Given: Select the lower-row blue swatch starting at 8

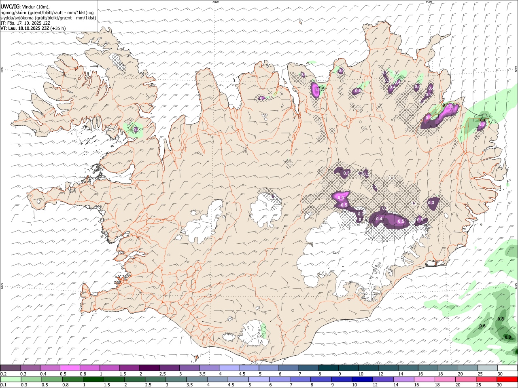Looking at the screenshot, I should click(x=321, y=379).
